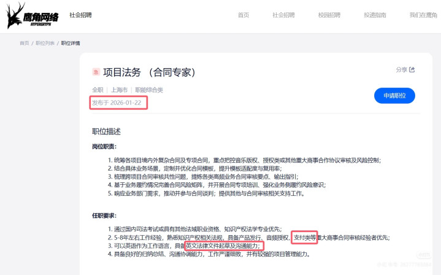Click duty item 5 starting with 响应业务部门需求
441x275 pixels.
207,193
